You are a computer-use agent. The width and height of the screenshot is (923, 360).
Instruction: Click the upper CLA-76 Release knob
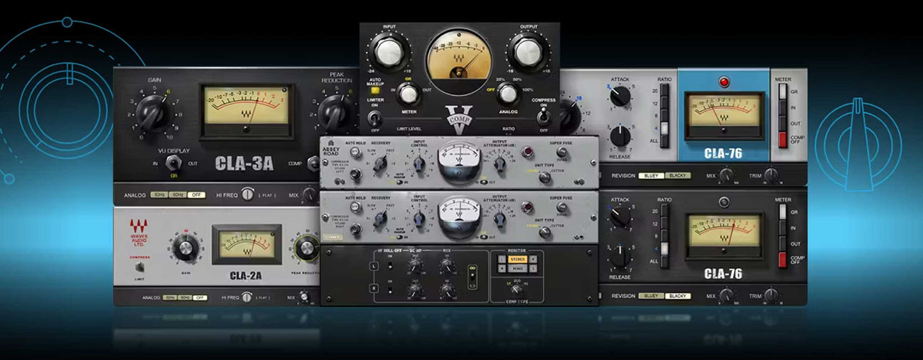pyautogui.click(x=620, y=136)
